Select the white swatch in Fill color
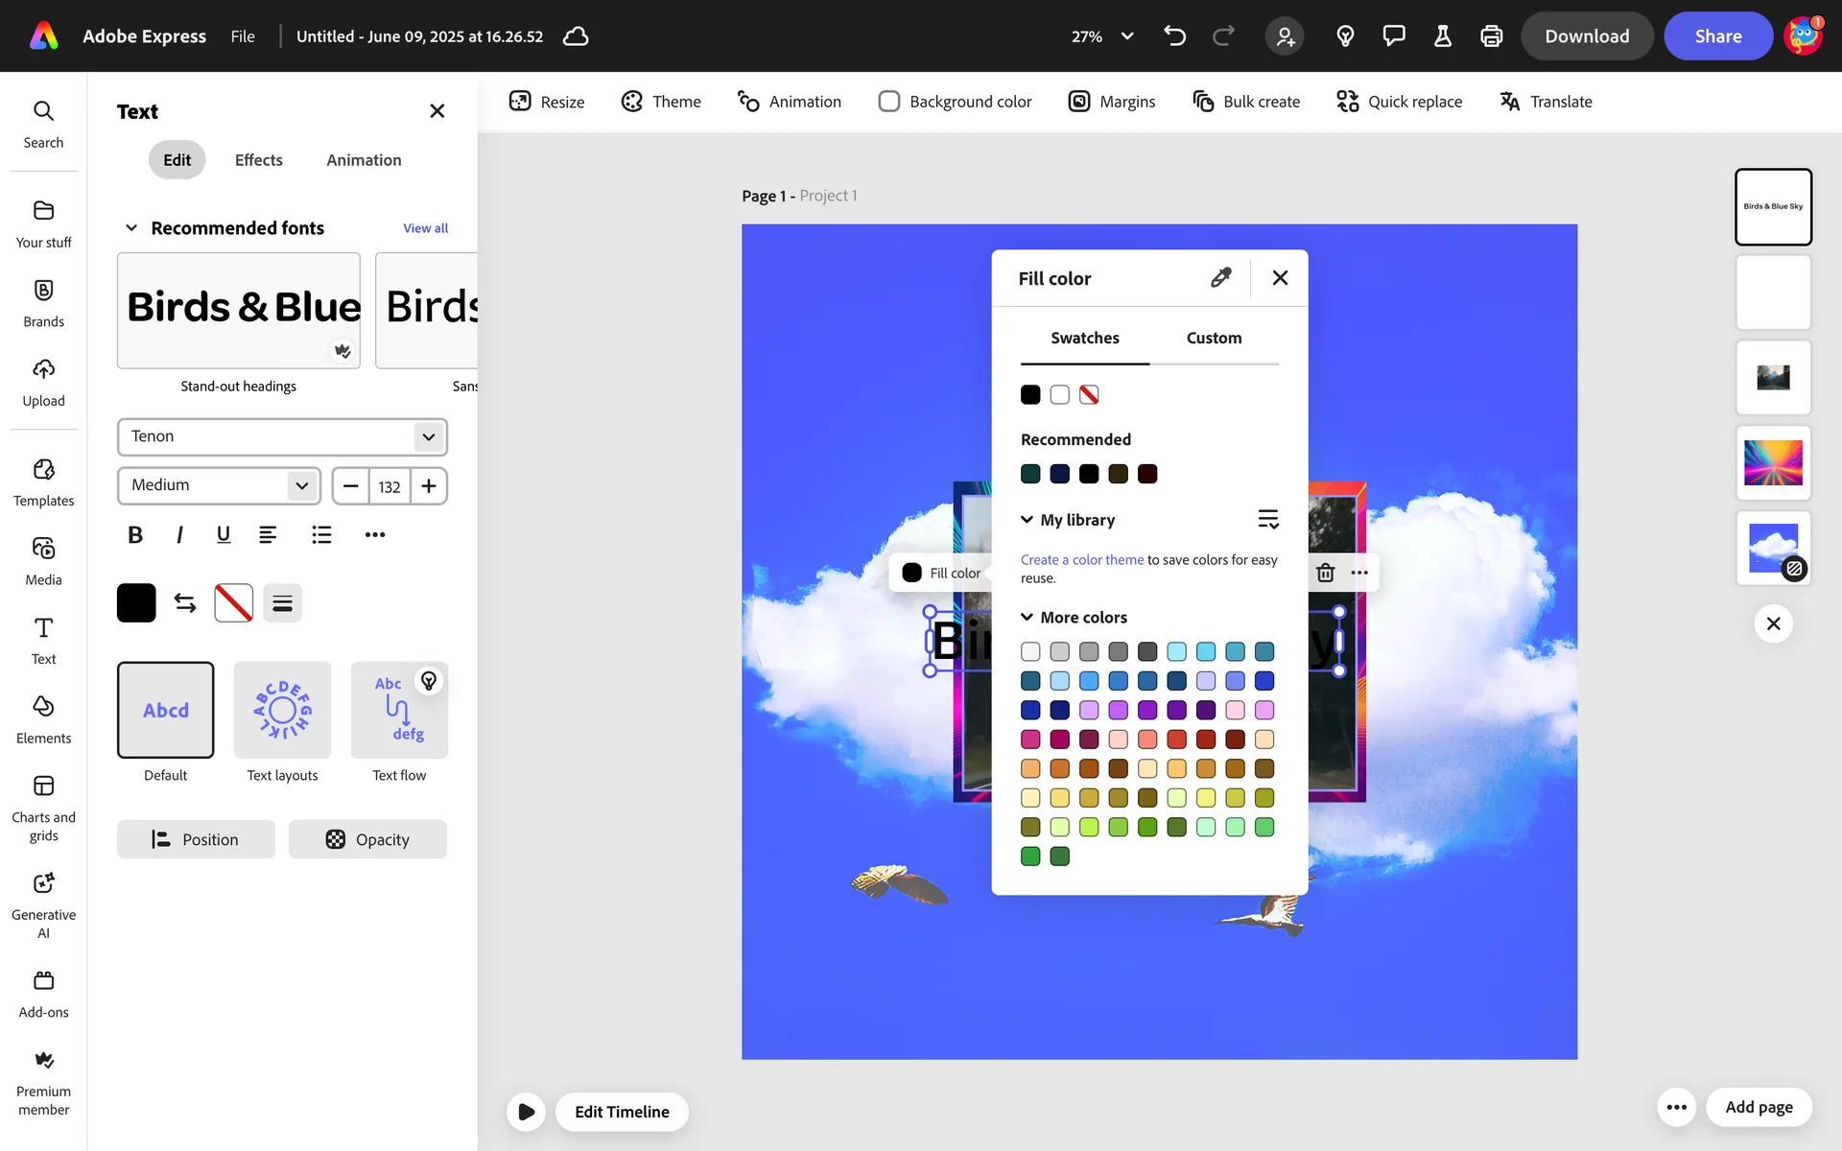This screenshot has width=1842, height=1151. click(x=1059, y=394)
